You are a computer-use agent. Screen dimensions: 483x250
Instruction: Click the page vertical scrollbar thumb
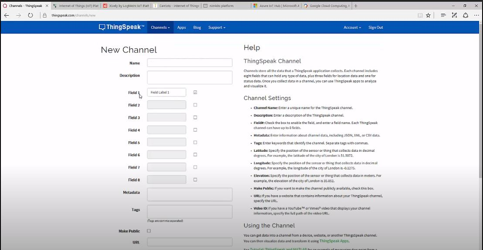(x=481, y=101)
